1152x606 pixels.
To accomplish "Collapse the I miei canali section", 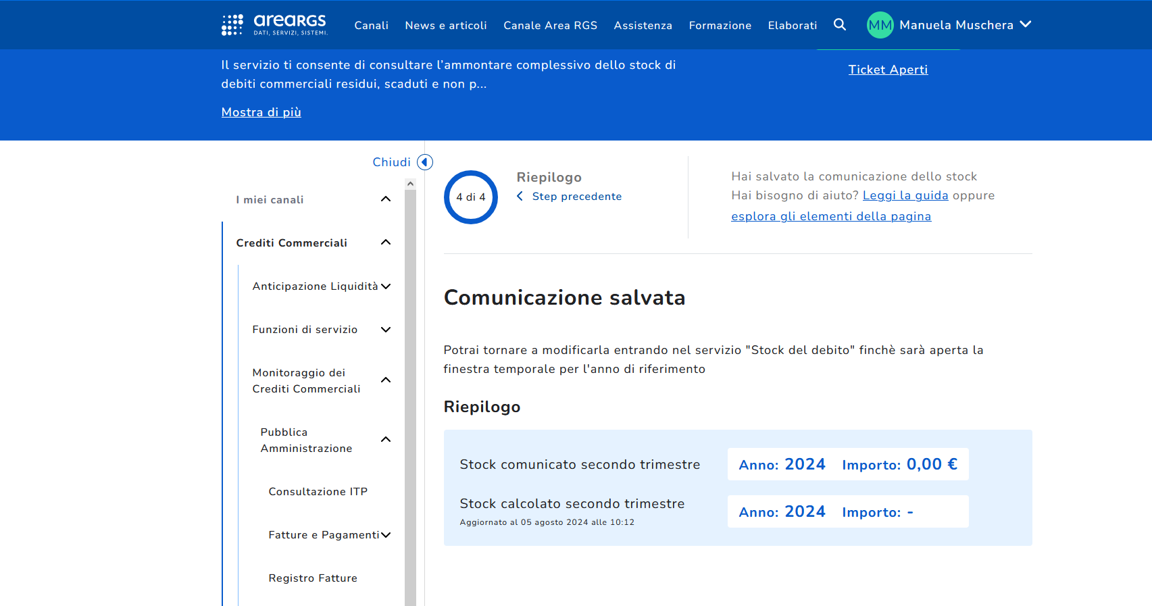I will pos(386,199).
